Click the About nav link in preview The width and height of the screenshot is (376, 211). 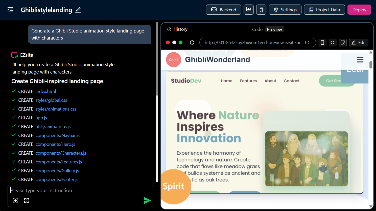click(270, 81)
